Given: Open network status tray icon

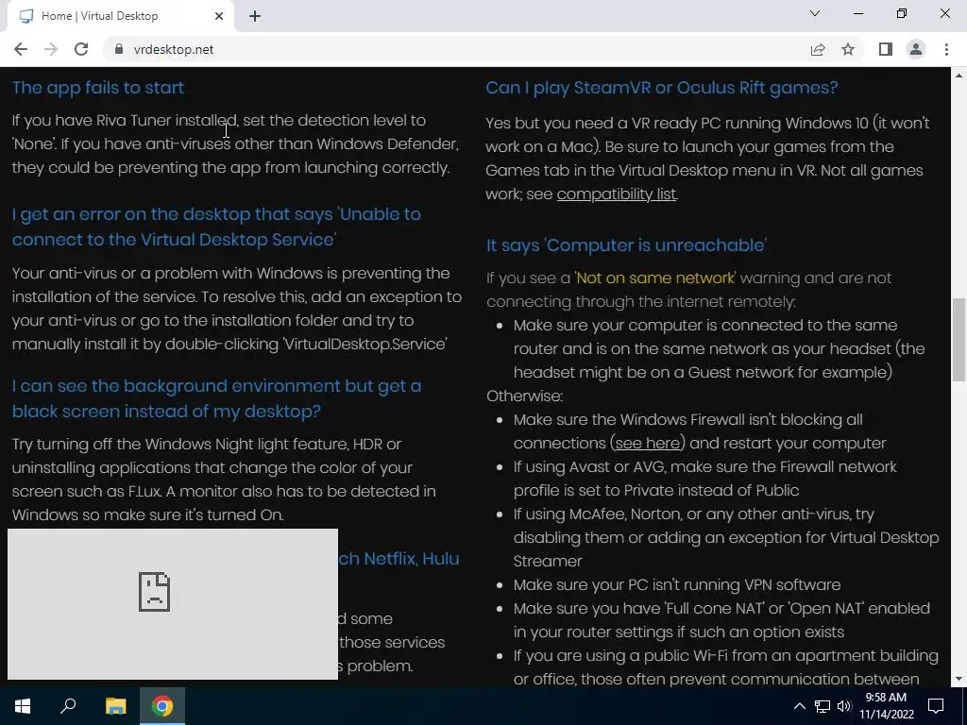Looking at the screenshot, I should [x=823, y=706].
